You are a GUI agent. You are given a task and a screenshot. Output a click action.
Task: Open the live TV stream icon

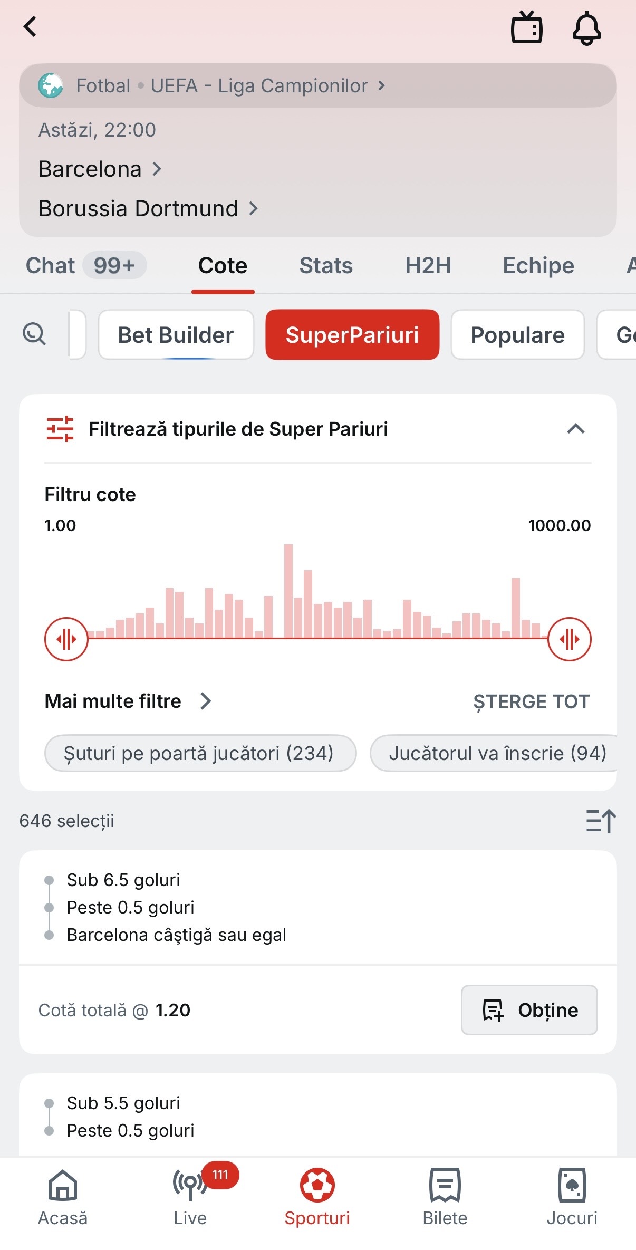[527, 27]
